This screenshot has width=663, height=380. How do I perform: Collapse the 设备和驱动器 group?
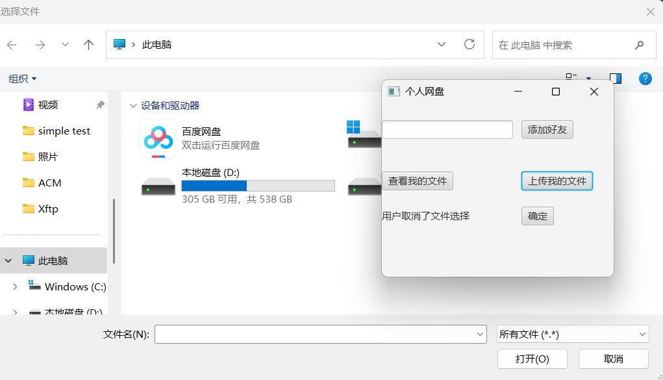(133, 105)
